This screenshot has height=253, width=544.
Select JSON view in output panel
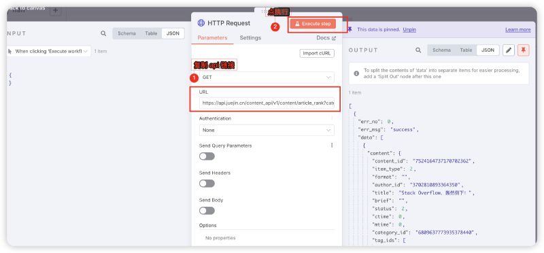click(488, 50)
